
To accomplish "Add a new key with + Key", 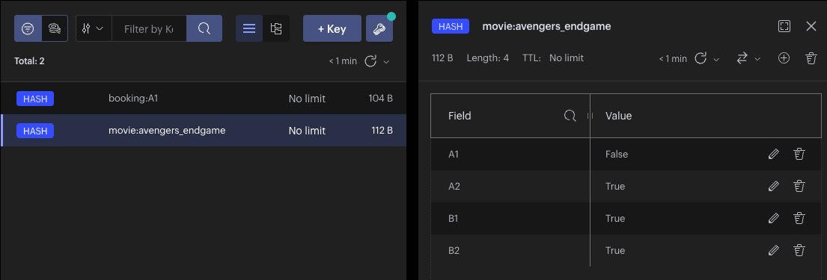I will click(332, 28).
